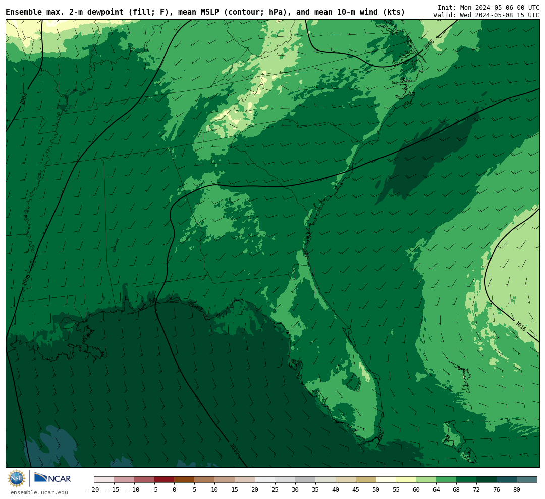Pick the 25 to 30 light gray swatch

(285, 480)
